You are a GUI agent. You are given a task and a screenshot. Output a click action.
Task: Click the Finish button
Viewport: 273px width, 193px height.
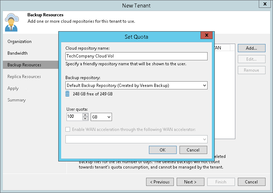[221, 182]
